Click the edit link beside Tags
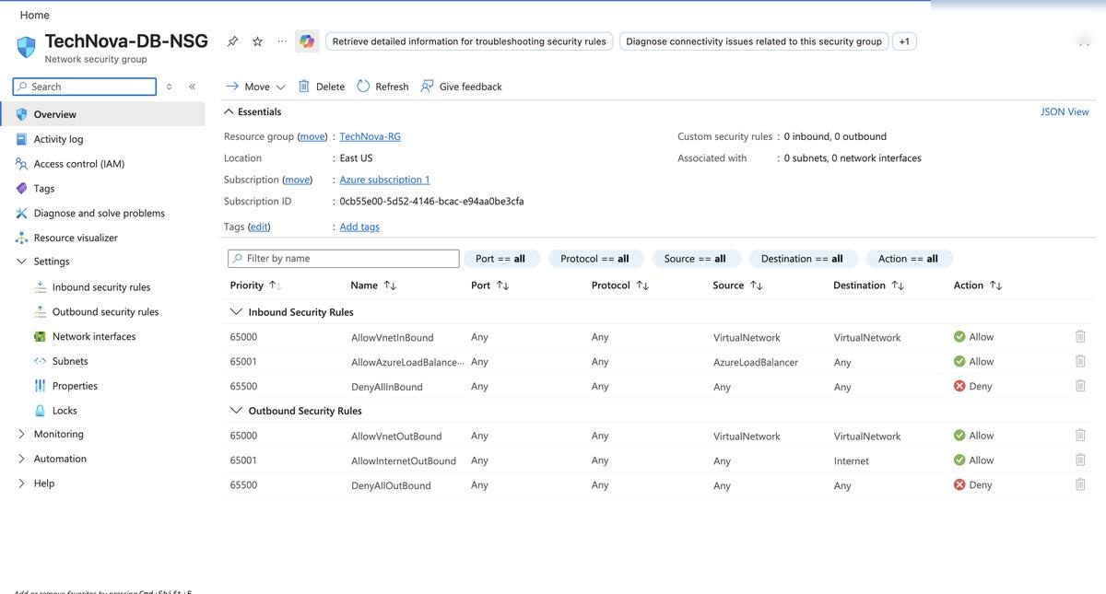The height and width of the screenshot is (594, 1106). click(x=259, y=227)
